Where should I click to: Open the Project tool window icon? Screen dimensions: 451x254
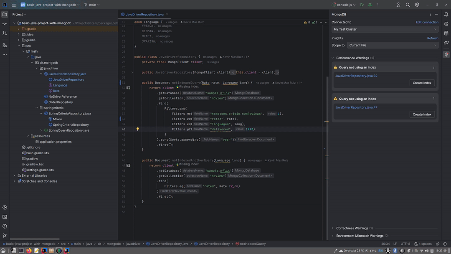tap(5, 14)
